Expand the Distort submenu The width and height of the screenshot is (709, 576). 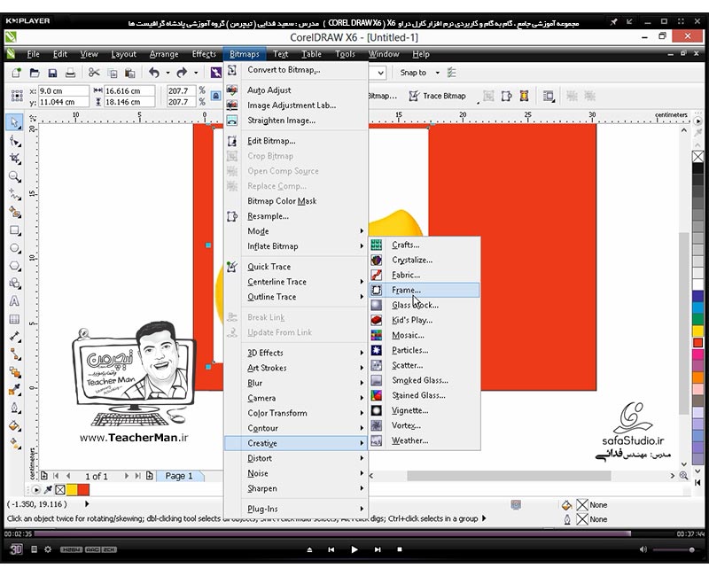(305, 458)
